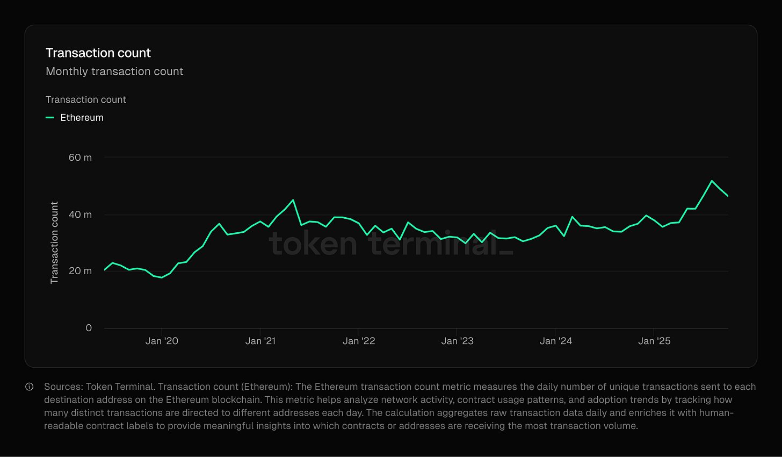The image size is (782, 457).
Task: Click the Jan '20 x-axis label
Action: click(162, 341)
